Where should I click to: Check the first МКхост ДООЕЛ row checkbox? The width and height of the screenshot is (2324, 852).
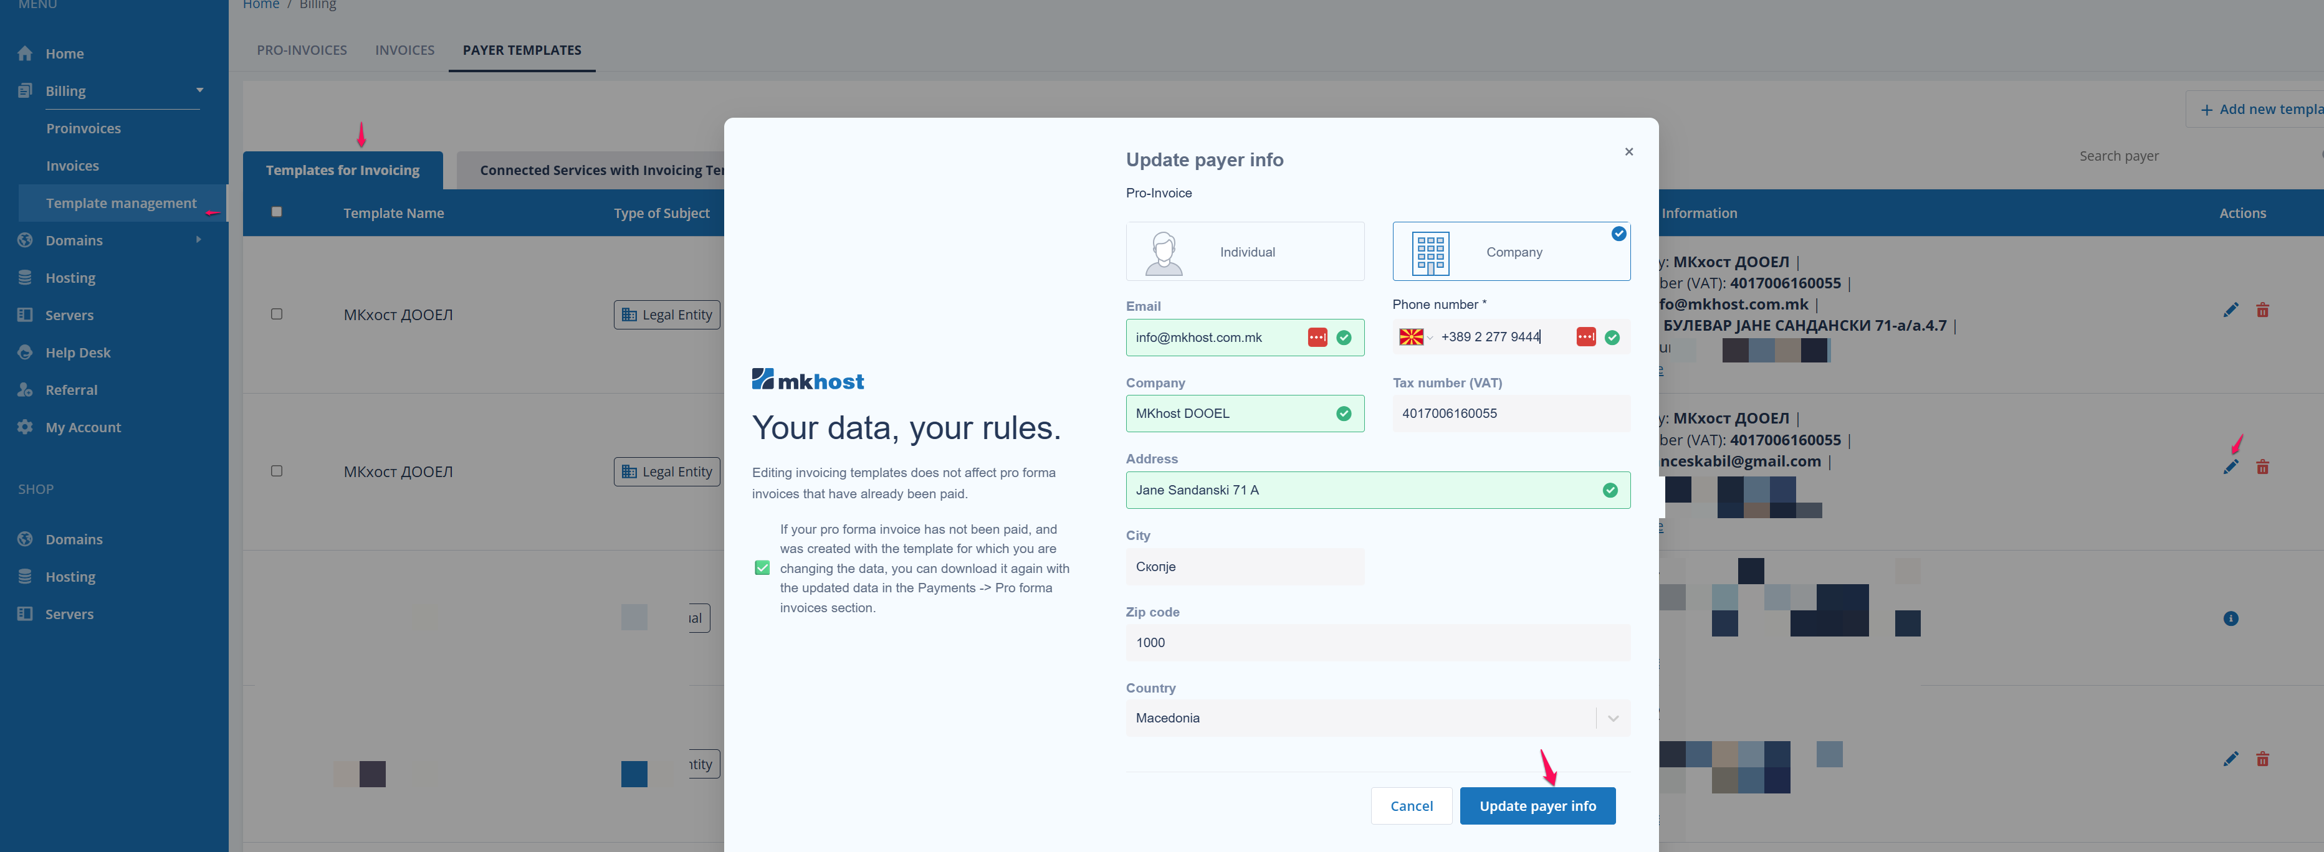pos(277,315)
